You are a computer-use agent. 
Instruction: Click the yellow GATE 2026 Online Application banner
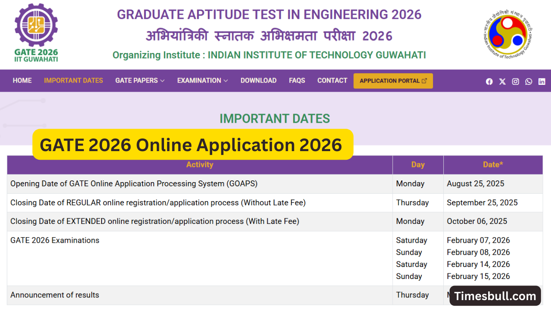click(x=192, y=145)
